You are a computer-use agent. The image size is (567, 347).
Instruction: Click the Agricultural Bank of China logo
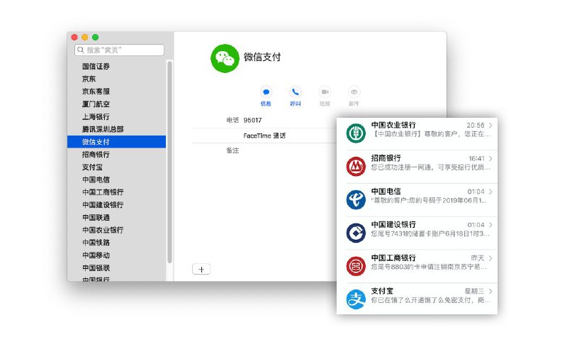pos(356,133)
